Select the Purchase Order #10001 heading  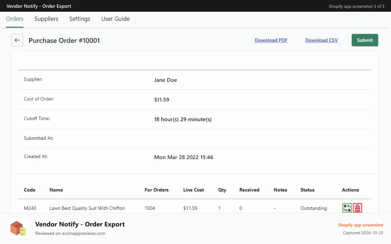click(64, 41)
